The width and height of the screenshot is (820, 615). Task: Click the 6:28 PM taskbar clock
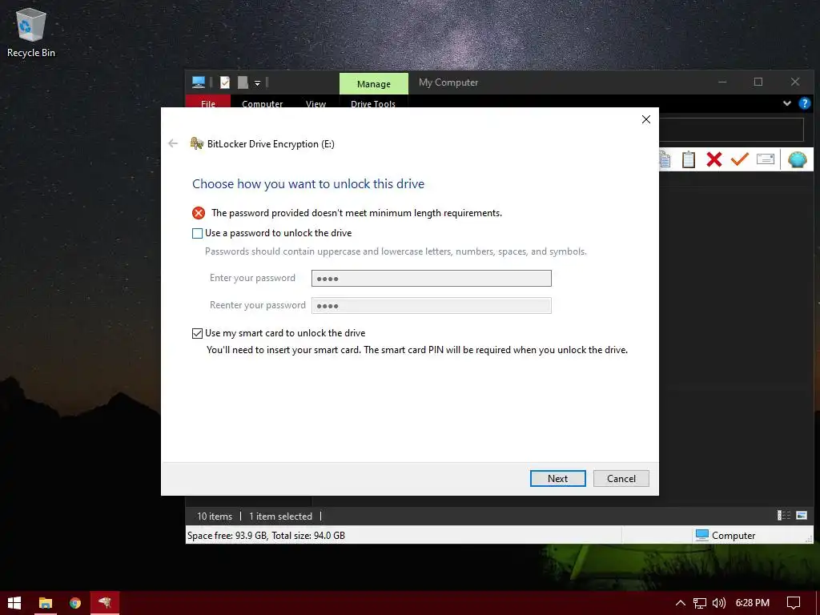click(752, 603)
